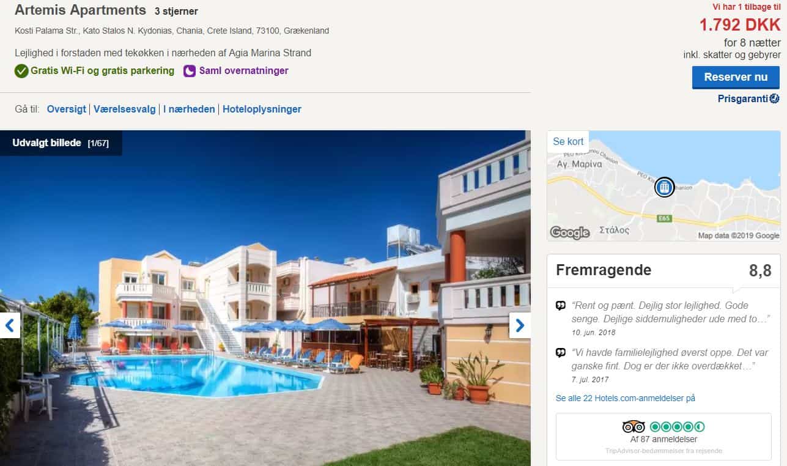Click the first review speech bubble icon
The width and height of the screenshot is (787, 466).
click(561, 306)
